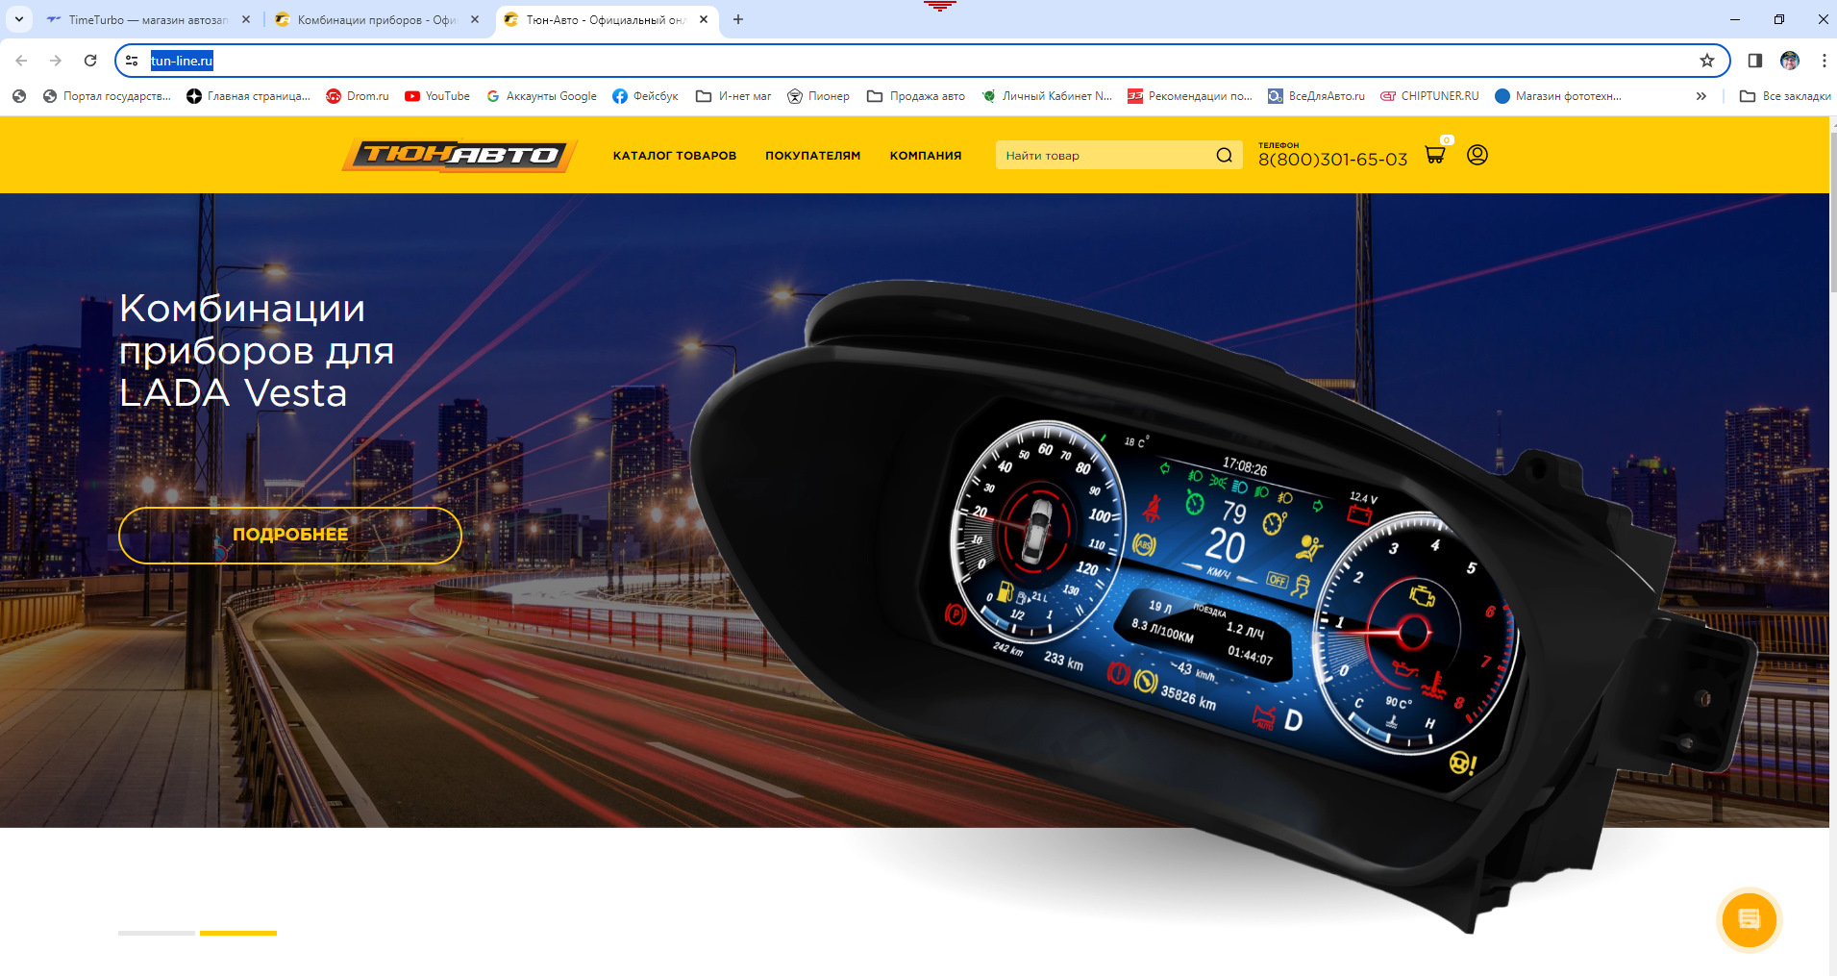Open the Фейсбук bookmark
Image resolution: width=1837 pixels, height=976 pixels.
tap(645, 96)
